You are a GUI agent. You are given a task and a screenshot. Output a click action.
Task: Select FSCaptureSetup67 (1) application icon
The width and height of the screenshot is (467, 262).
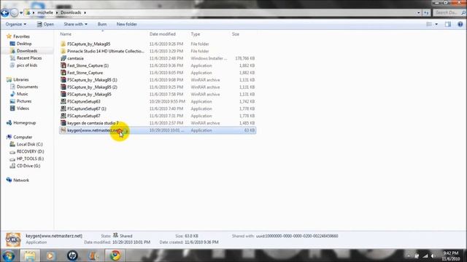click(x=63, y=108)
